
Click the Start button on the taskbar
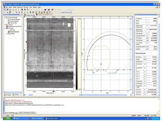(x=7, y=118)
